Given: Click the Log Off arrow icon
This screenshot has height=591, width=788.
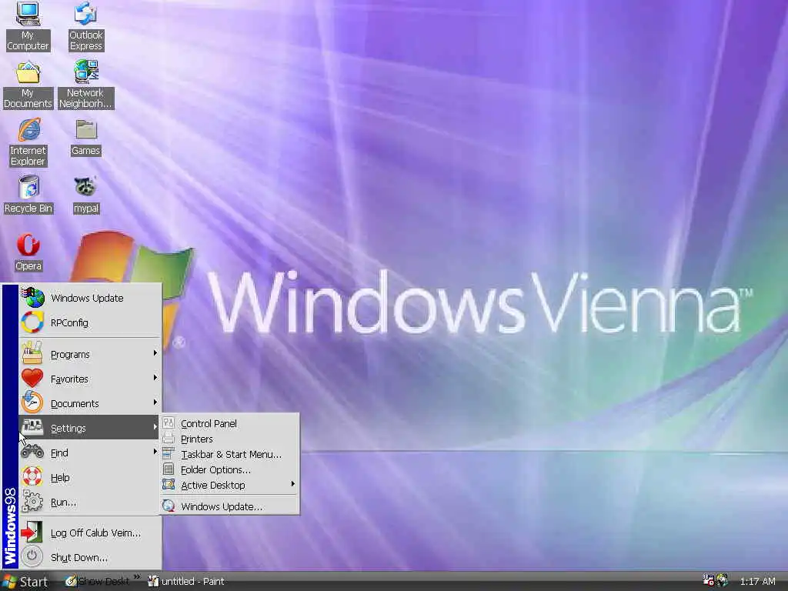Looking at the screenshot, I should pos(32,533).
